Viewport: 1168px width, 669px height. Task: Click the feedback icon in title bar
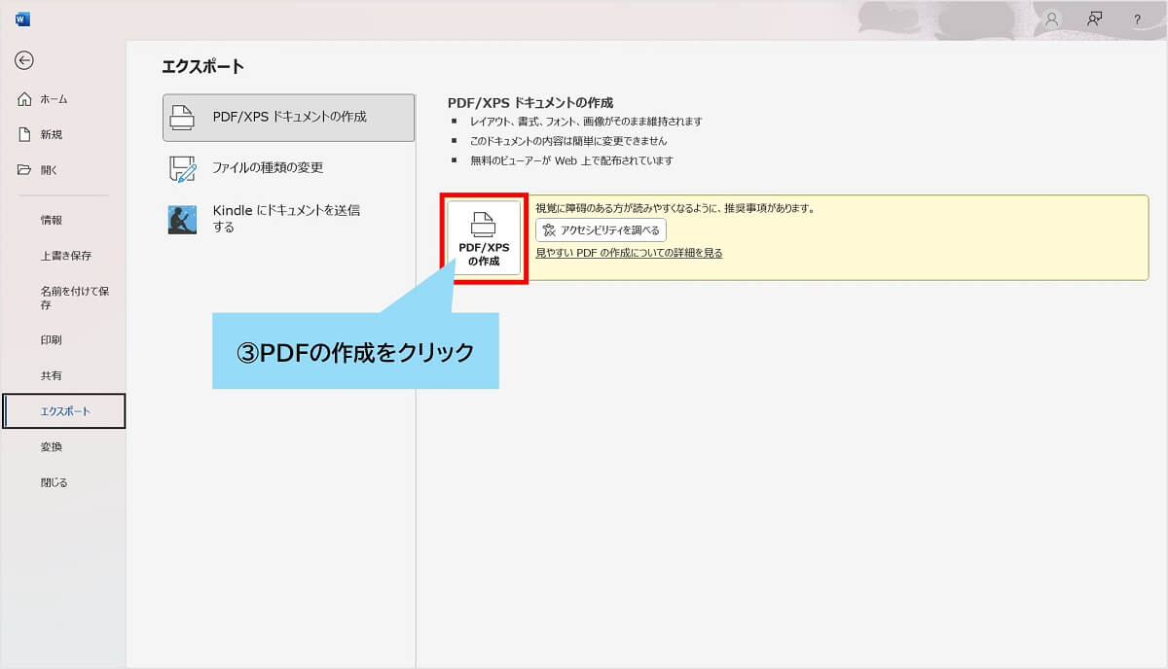[x=1094, y=18]
